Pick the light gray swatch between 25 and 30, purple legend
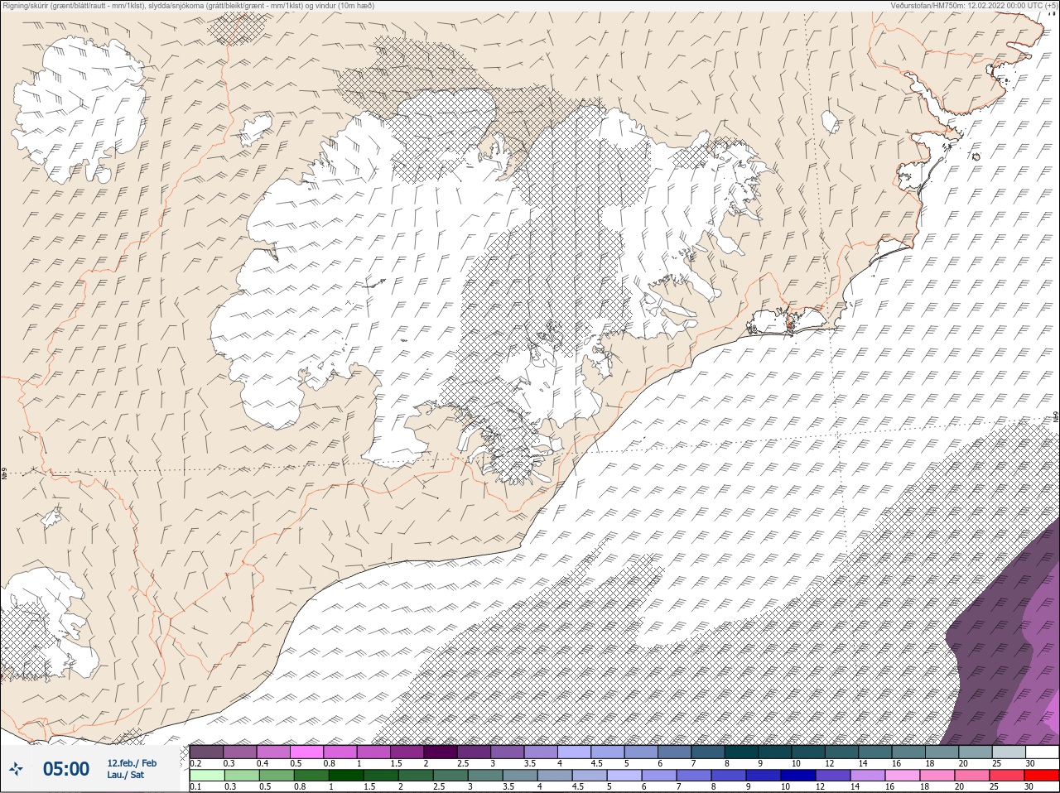This screenshot has width=1060, height=793. coord(1009,752)
